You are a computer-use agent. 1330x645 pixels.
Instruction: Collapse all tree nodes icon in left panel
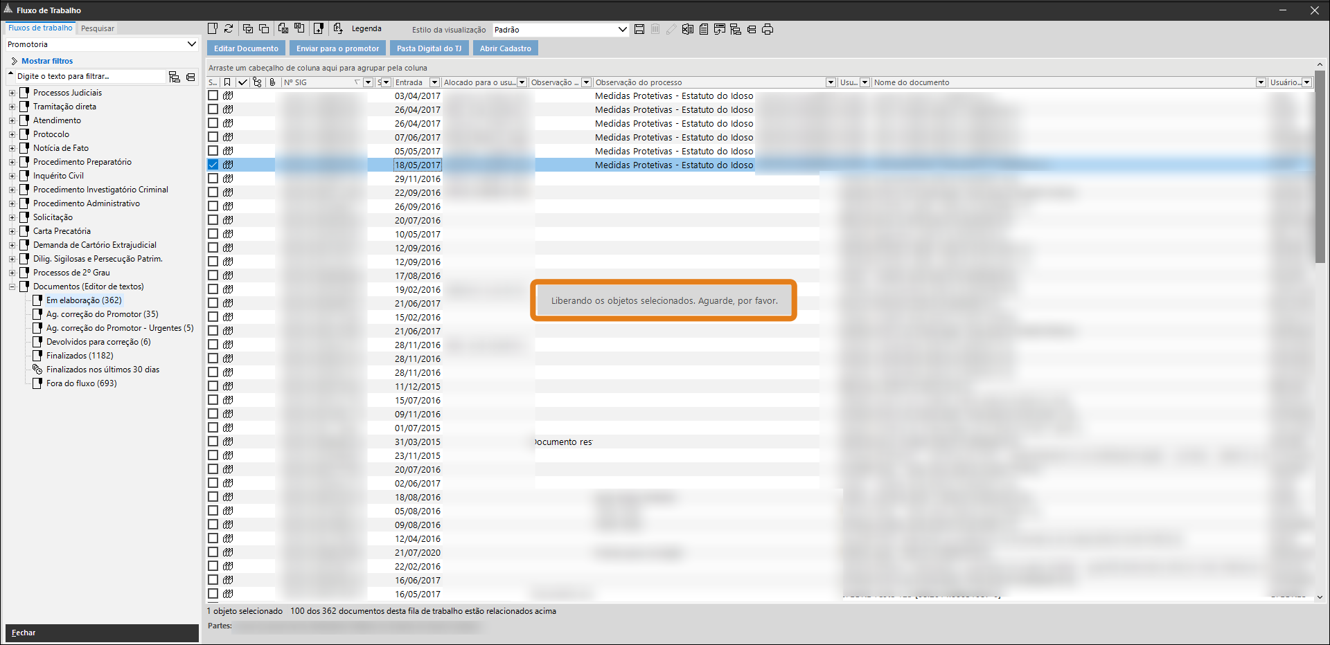click(190, 77)
